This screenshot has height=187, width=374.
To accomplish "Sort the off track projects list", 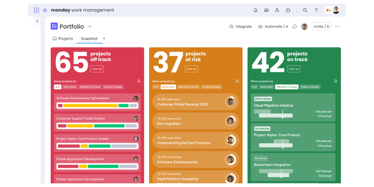I will coord(139,81).
